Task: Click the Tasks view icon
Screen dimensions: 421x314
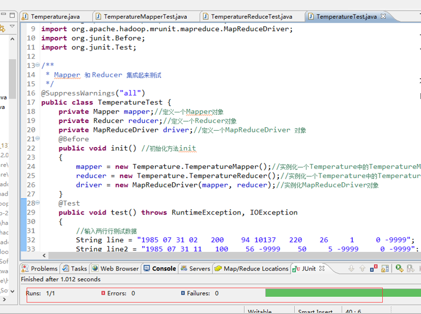Action: pos(66,268)
